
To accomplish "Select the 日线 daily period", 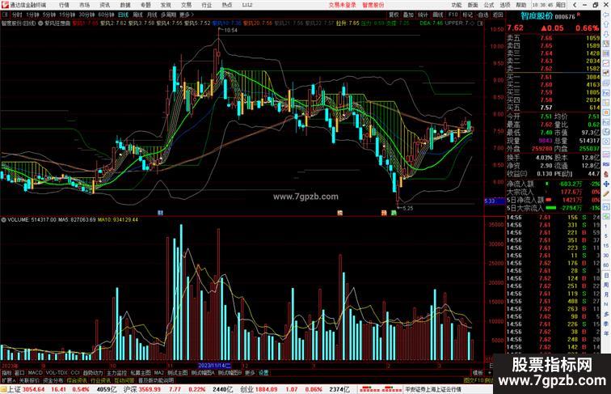I will [123, 15].
